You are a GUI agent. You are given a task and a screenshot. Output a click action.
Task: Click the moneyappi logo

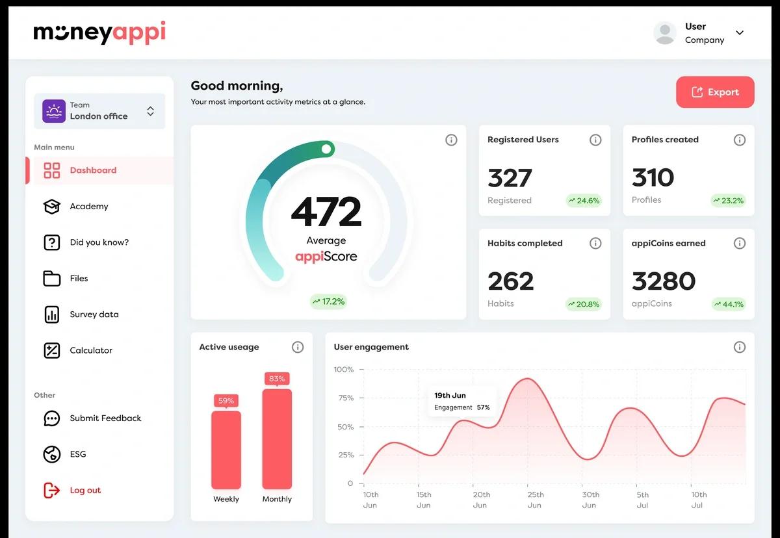point(99,32)
